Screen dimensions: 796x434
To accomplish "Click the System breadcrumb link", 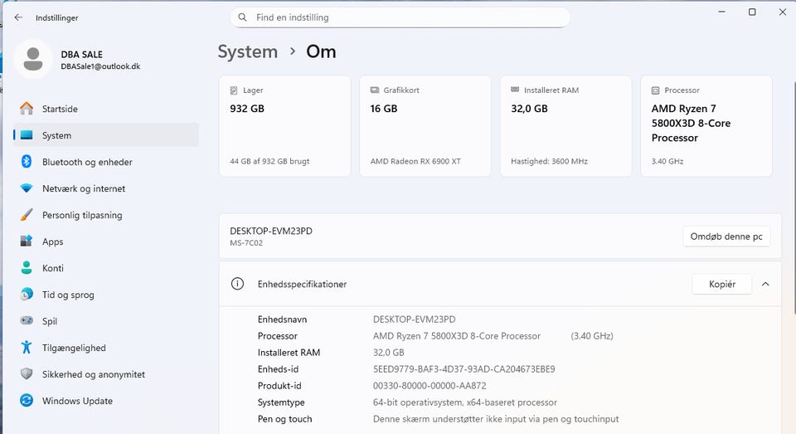I will 247,51.
